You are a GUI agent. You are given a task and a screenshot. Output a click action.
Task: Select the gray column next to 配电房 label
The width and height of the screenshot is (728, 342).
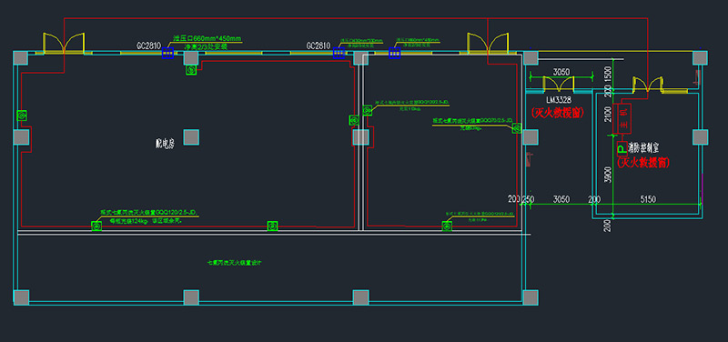click(x=191, y=137)
